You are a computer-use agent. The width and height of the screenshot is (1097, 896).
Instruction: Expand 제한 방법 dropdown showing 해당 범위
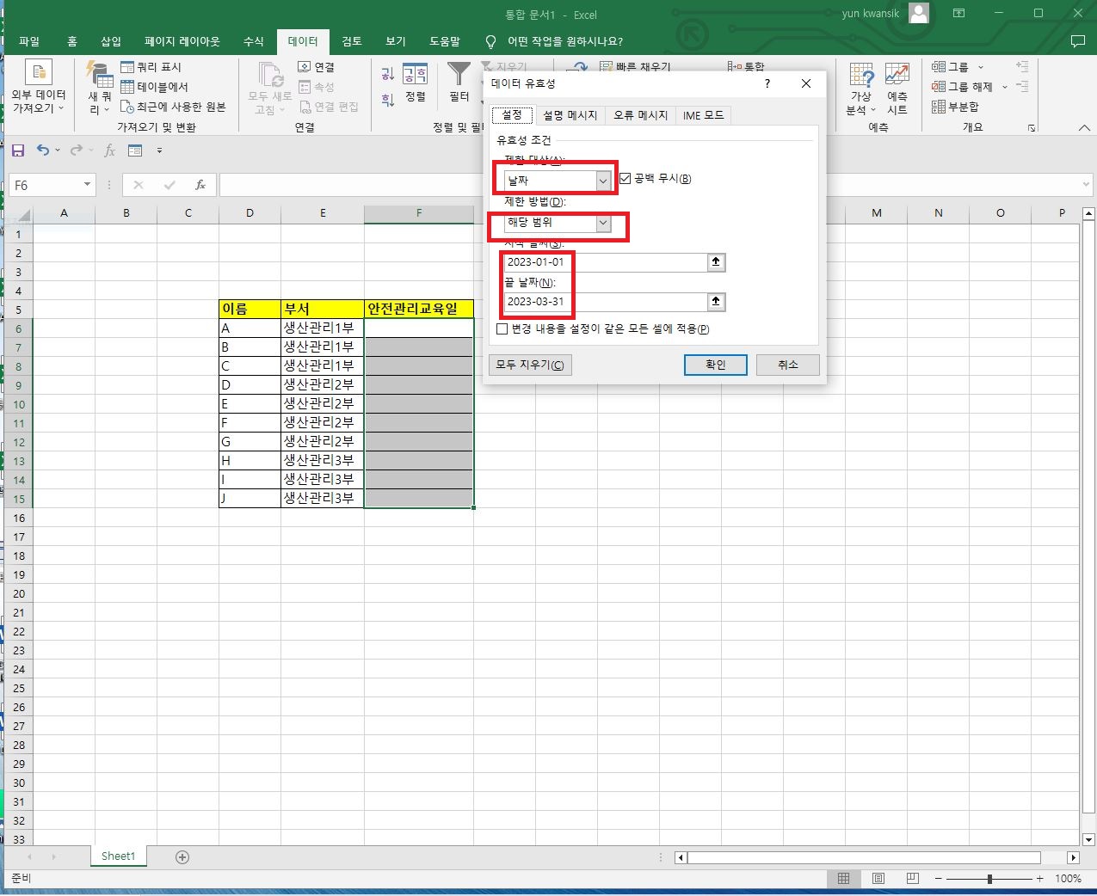603,224
